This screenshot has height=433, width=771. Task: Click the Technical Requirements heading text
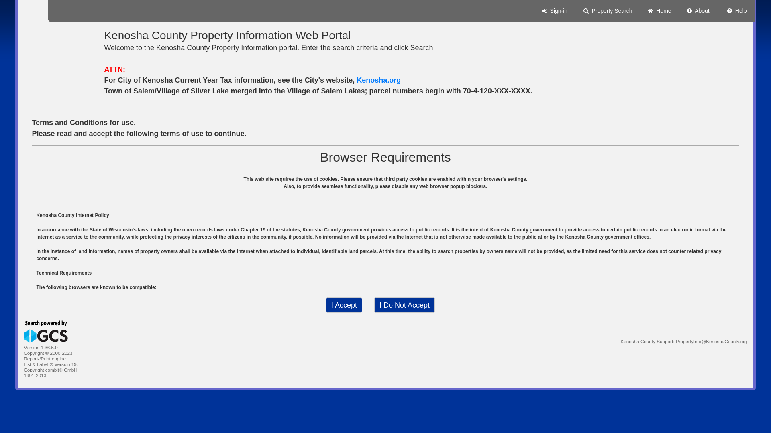64,273
